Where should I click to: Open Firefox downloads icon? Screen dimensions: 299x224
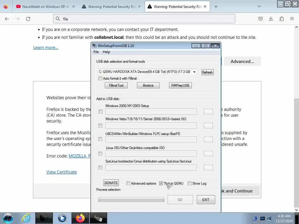click(x=271, y=19)
